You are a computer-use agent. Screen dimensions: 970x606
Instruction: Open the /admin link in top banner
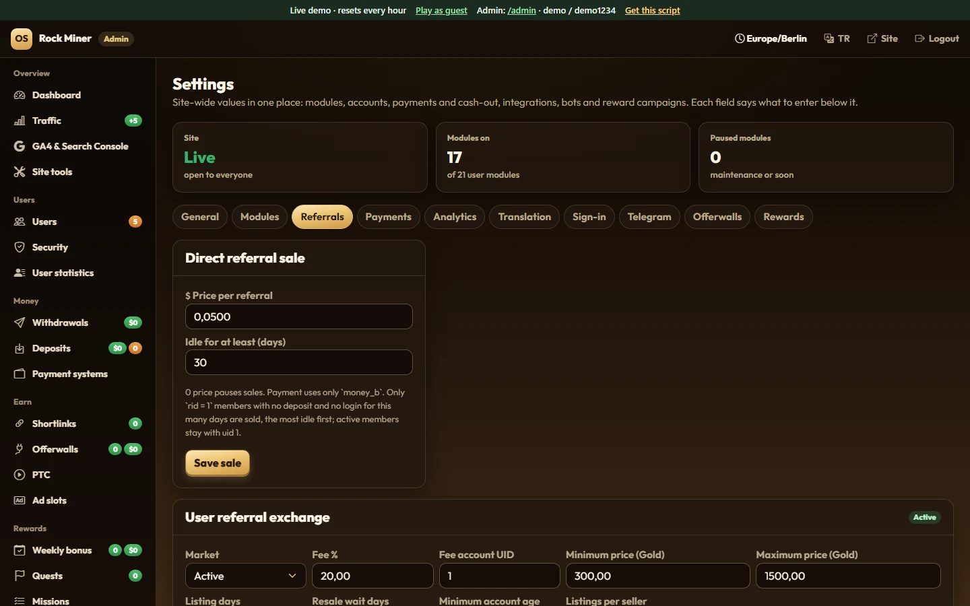tap(522, 10)
